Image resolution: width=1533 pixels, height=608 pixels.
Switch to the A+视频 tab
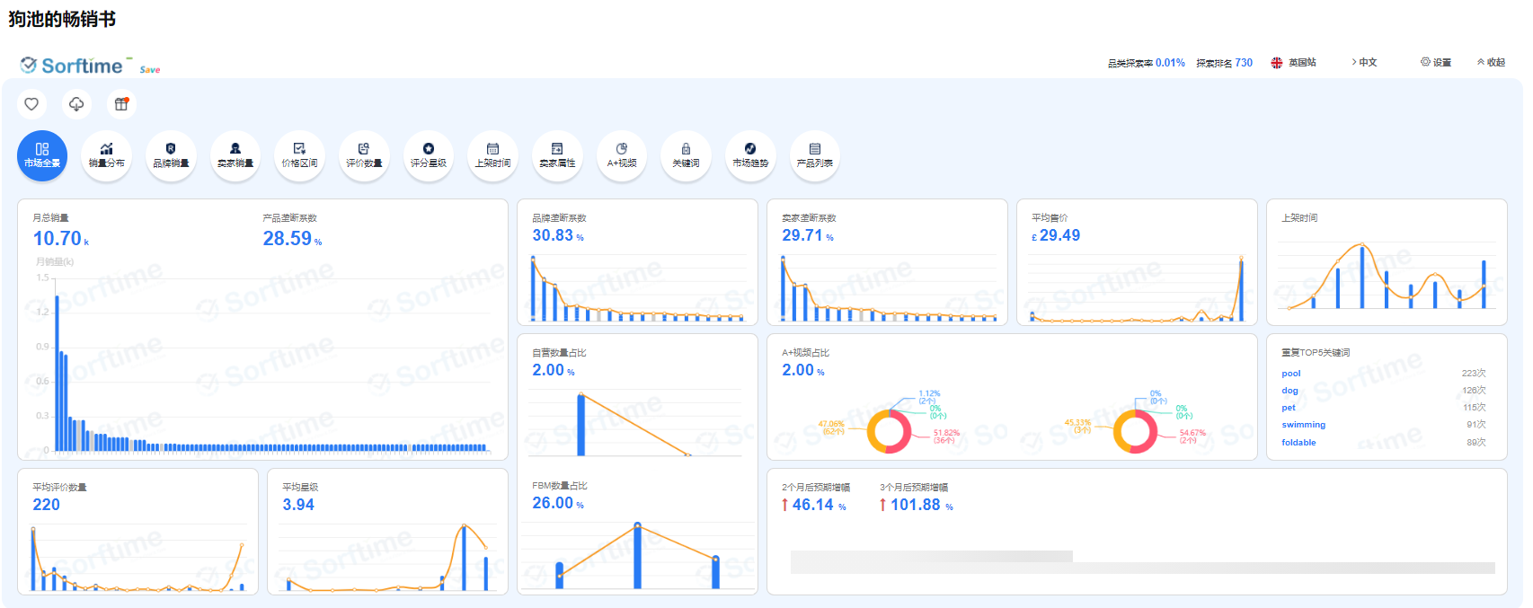(x=622, y=155)
